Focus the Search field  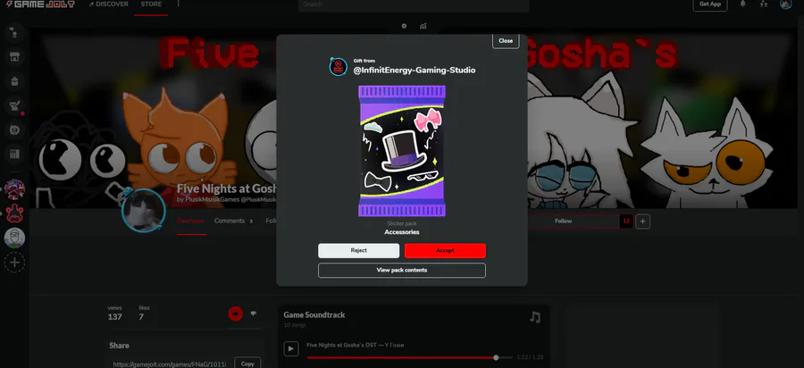414,4
